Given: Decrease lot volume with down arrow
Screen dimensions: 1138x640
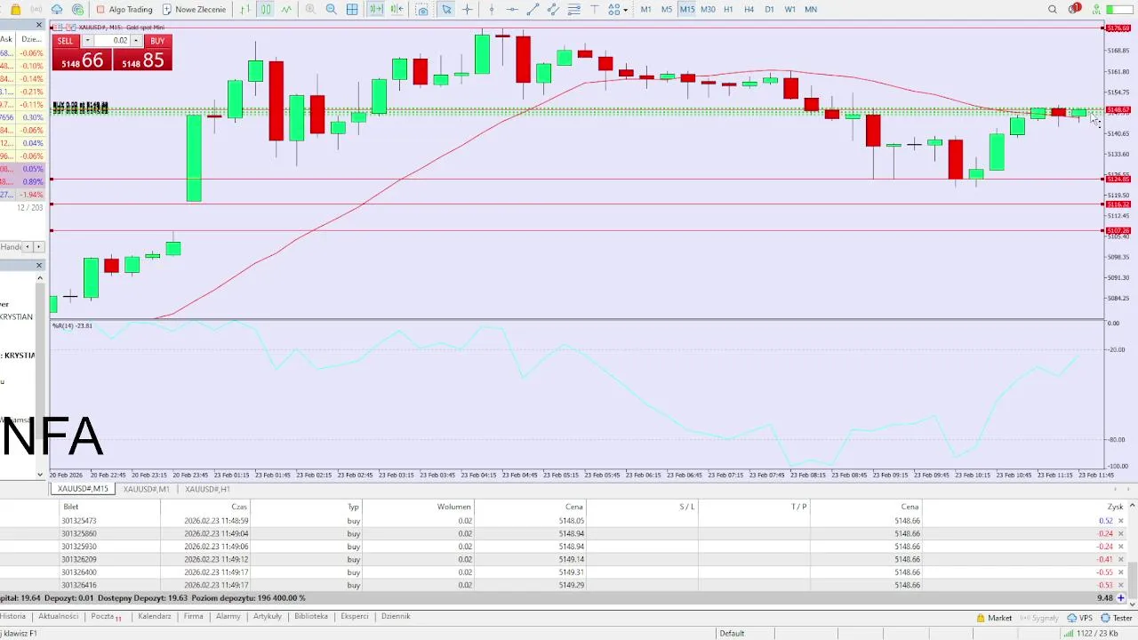Looking at the screenshot, I should pos(87,41).
